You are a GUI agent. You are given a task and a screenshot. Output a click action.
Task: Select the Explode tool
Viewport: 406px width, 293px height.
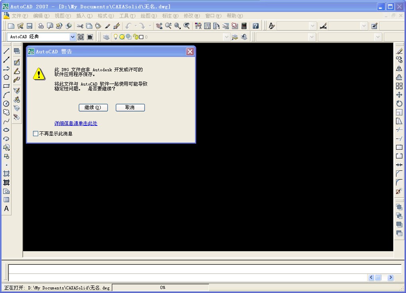click(399, 191)
